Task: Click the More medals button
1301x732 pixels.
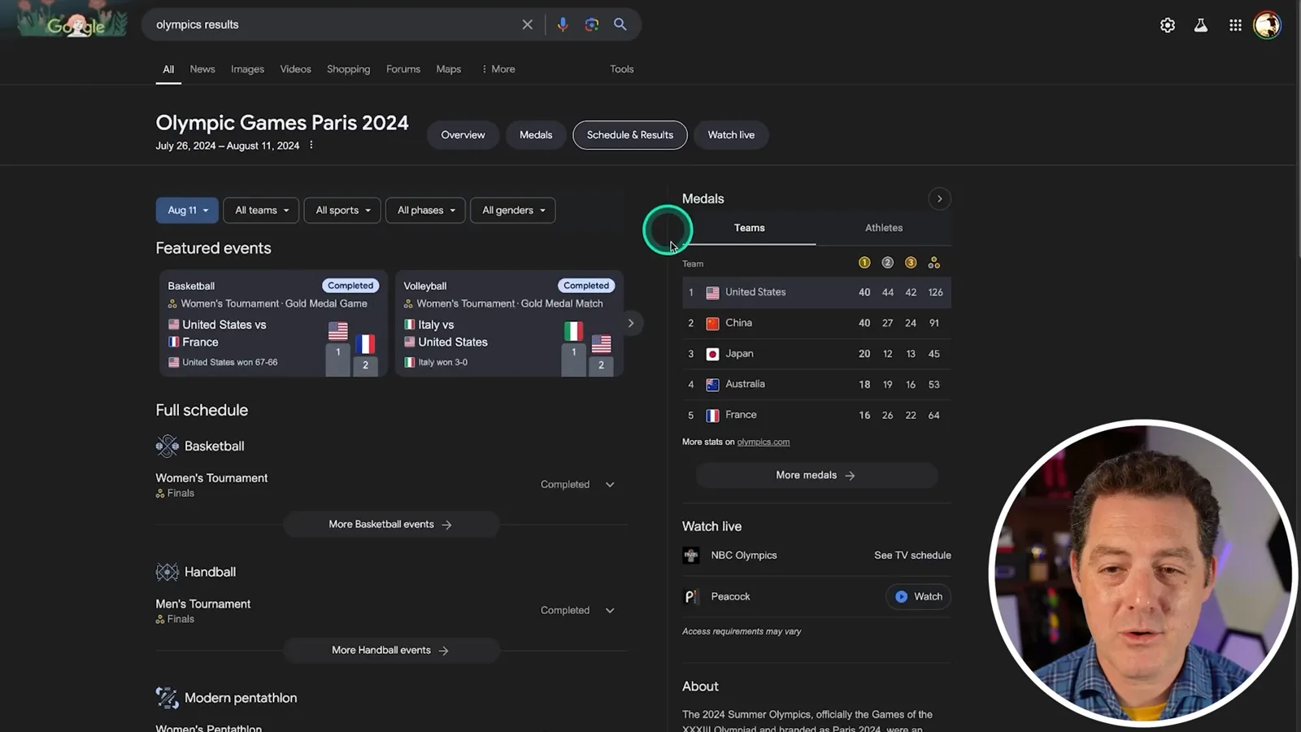Action: tap(816, 475)
